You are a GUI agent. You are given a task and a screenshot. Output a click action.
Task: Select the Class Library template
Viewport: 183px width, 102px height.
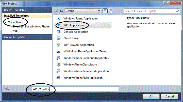pyautogui.click(x=82, y=38)
